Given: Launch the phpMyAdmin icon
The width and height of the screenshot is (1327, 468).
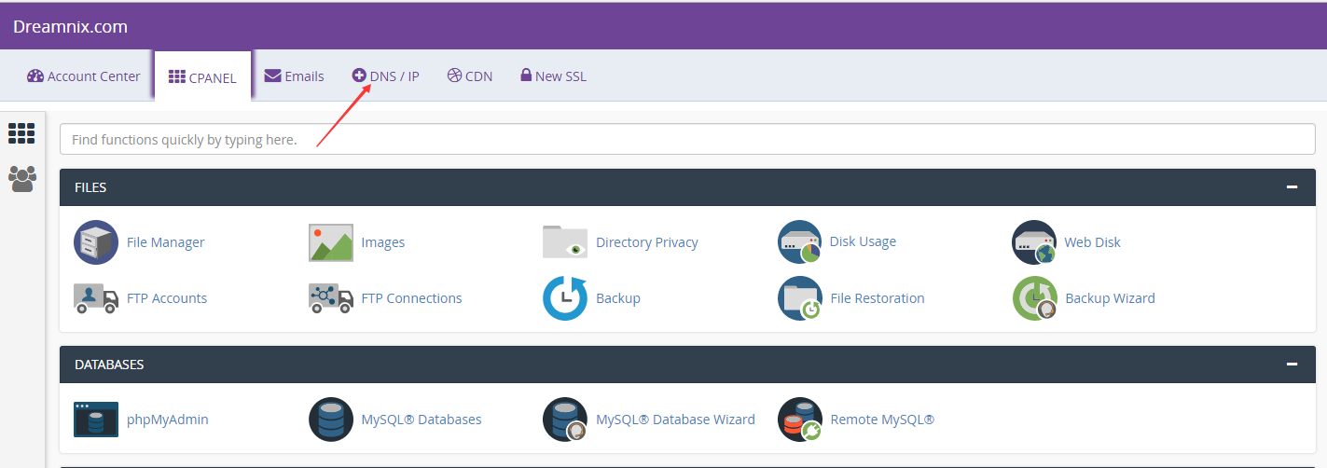Looking at the screenshot, I should (96, 420).
